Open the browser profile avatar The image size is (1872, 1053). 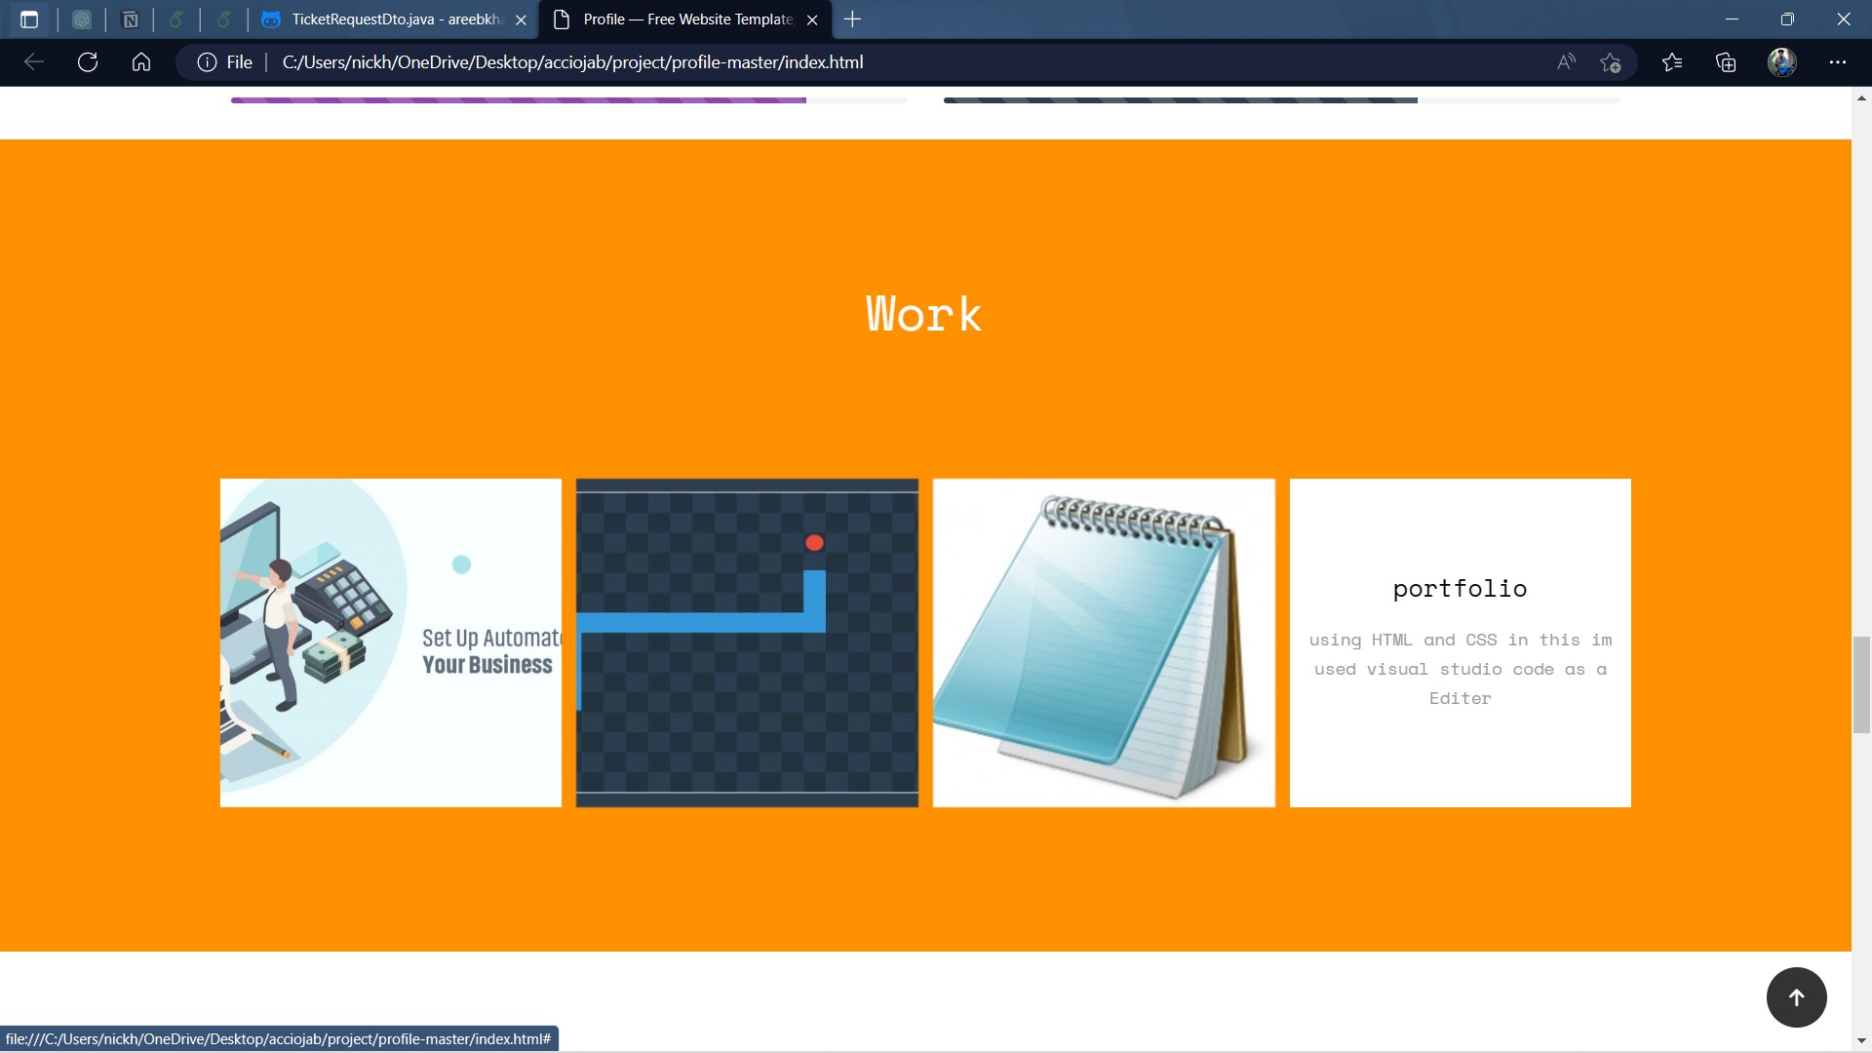pos(1782,61)
